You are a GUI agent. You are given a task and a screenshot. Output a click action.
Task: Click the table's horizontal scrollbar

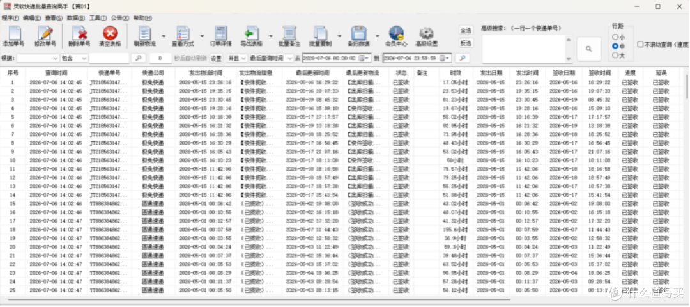259,300
